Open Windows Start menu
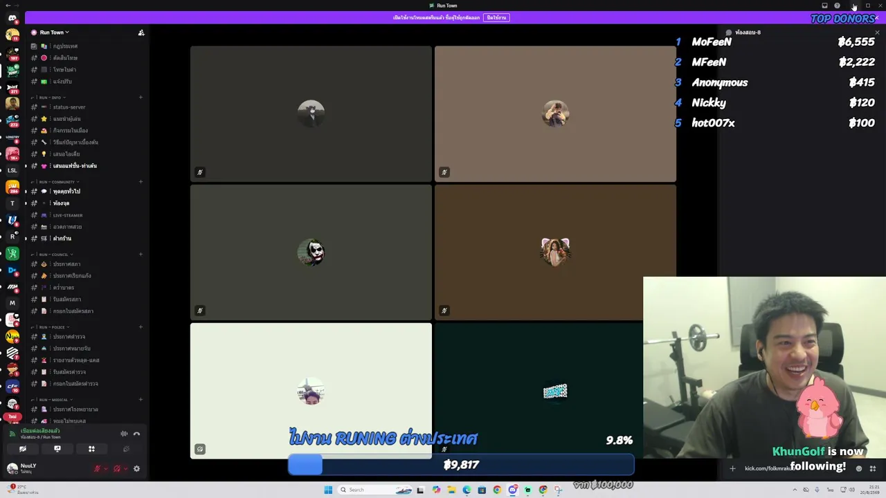This screenshot has height=498, width=886. pyautogui.click(x=328, y=490)
